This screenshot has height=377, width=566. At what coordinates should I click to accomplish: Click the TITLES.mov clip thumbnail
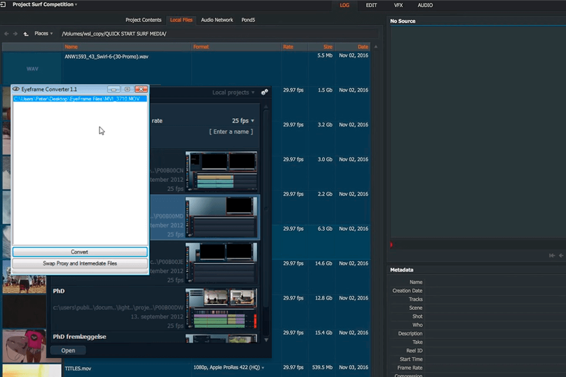pyautogui.click(x=32, y=371)
